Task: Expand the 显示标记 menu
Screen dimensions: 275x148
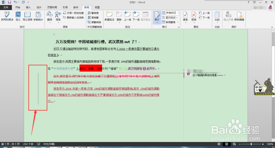Action: click(170, 18)
